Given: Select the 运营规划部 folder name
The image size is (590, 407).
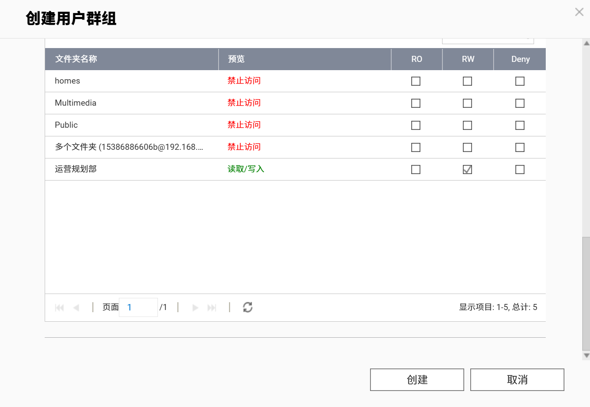Looking at the screenshot, I should pyautogui.click(x=75, y=169).
